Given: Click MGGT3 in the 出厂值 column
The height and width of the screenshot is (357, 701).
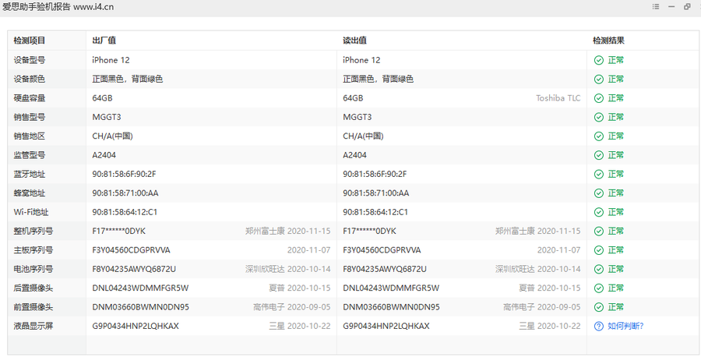Looking at the screenshot, I should [x=107, y=117].
